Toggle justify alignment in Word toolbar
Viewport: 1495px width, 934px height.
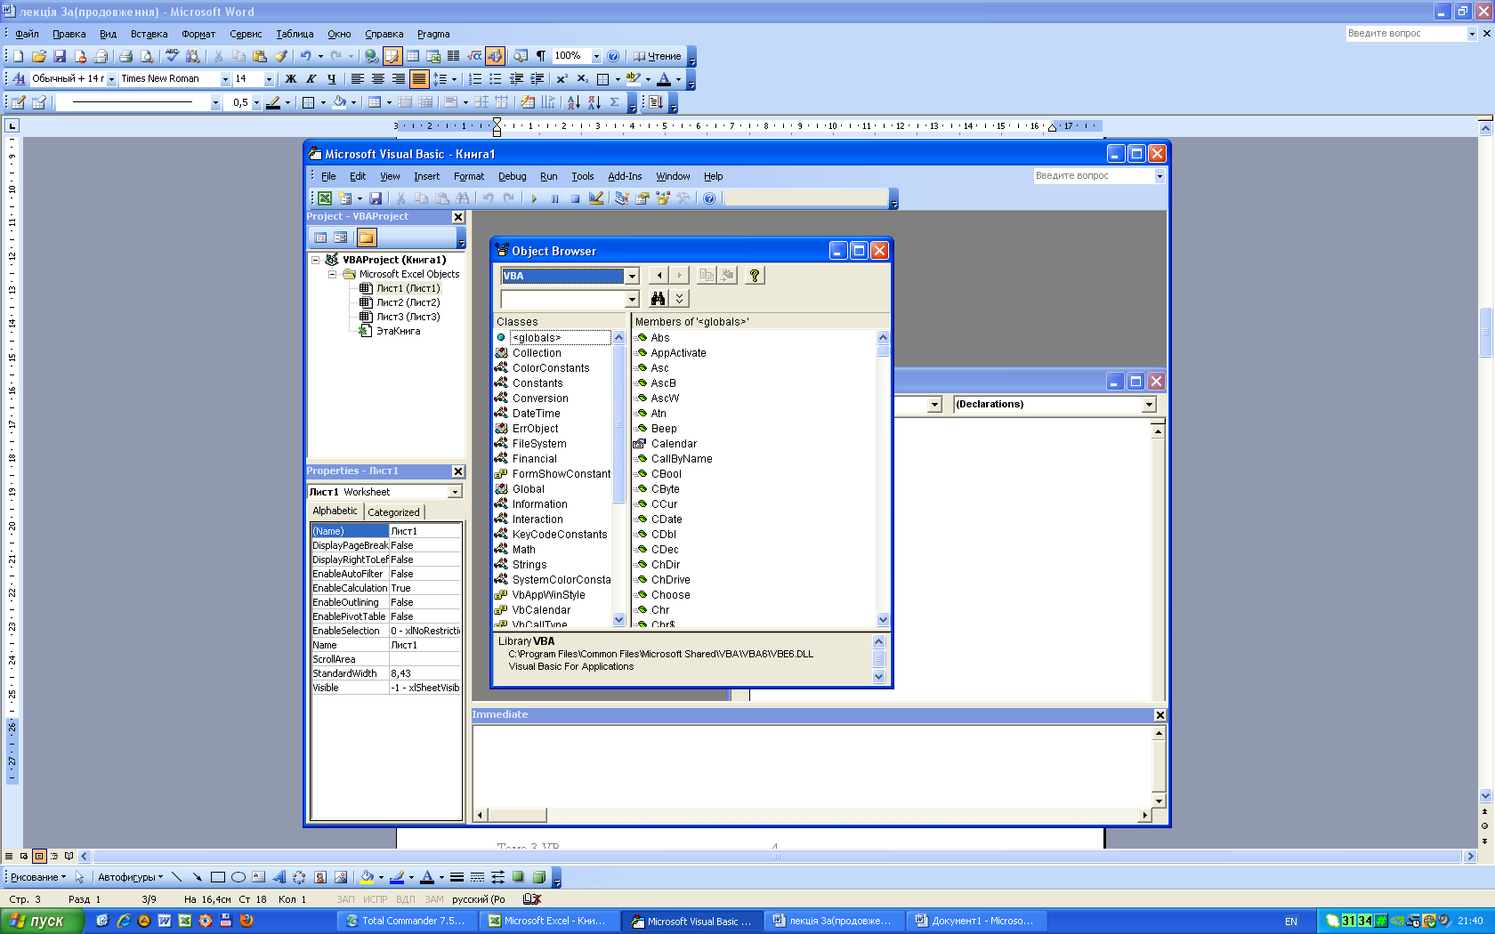(419, 79)
